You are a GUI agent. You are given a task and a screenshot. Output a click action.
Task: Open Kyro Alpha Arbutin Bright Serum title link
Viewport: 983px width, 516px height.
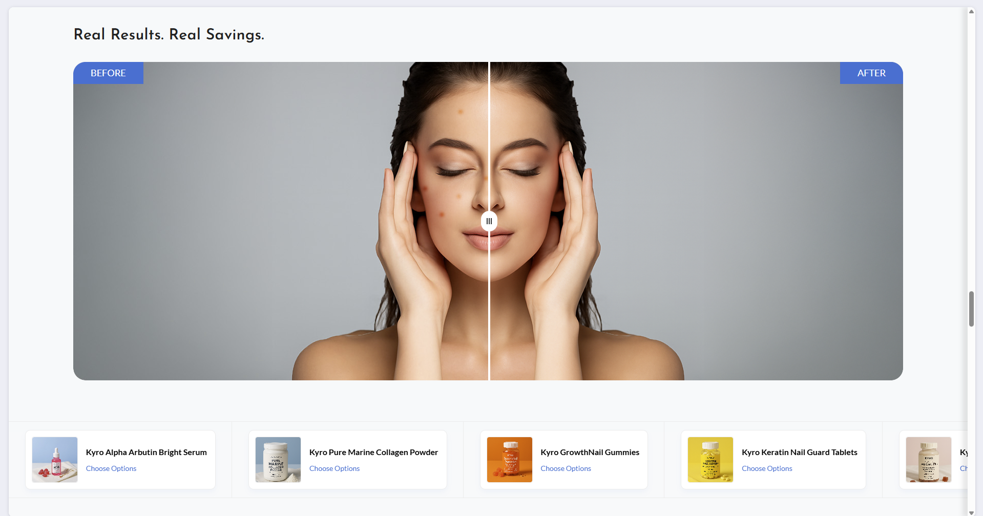pos(147,452)
